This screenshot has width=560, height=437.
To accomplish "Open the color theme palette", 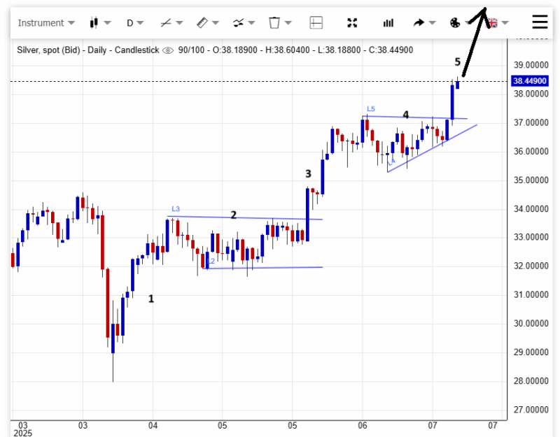I will [459, 22].
